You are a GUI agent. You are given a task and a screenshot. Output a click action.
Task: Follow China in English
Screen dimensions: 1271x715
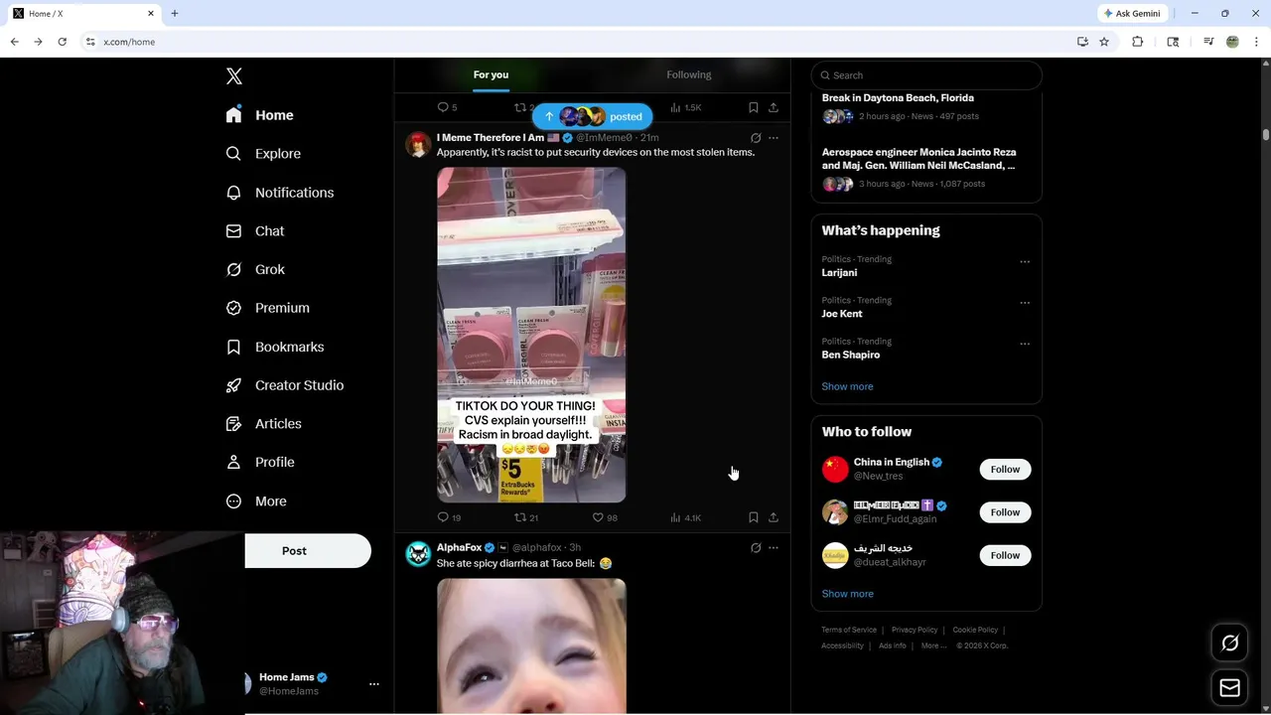click(x=1005, y=470)
